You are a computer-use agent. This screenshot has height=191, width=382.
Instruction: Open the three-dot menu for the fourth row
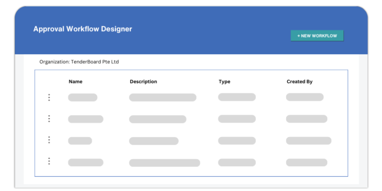49,161
